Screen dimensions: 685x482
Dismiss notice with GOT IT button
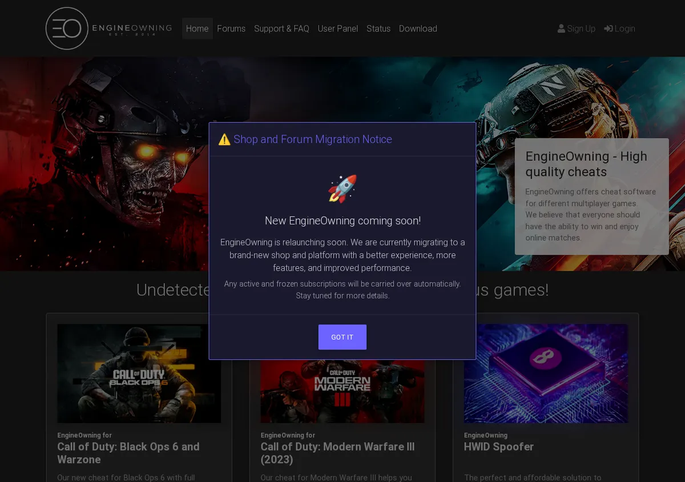(x=342, y=337)
